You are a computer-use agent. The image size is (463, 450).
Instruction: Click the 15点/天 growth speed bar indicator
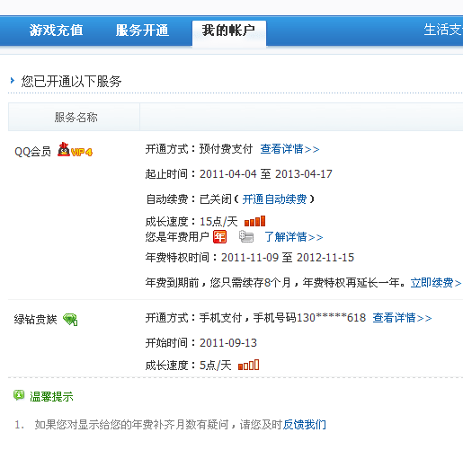coord(254,221)
